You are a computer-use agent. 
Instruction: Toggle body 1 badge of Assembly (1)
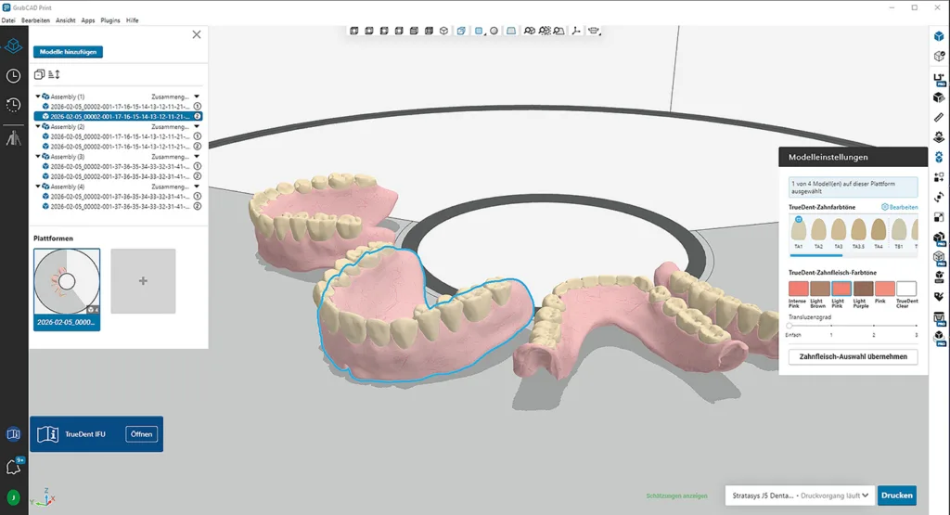click(198, 106)
